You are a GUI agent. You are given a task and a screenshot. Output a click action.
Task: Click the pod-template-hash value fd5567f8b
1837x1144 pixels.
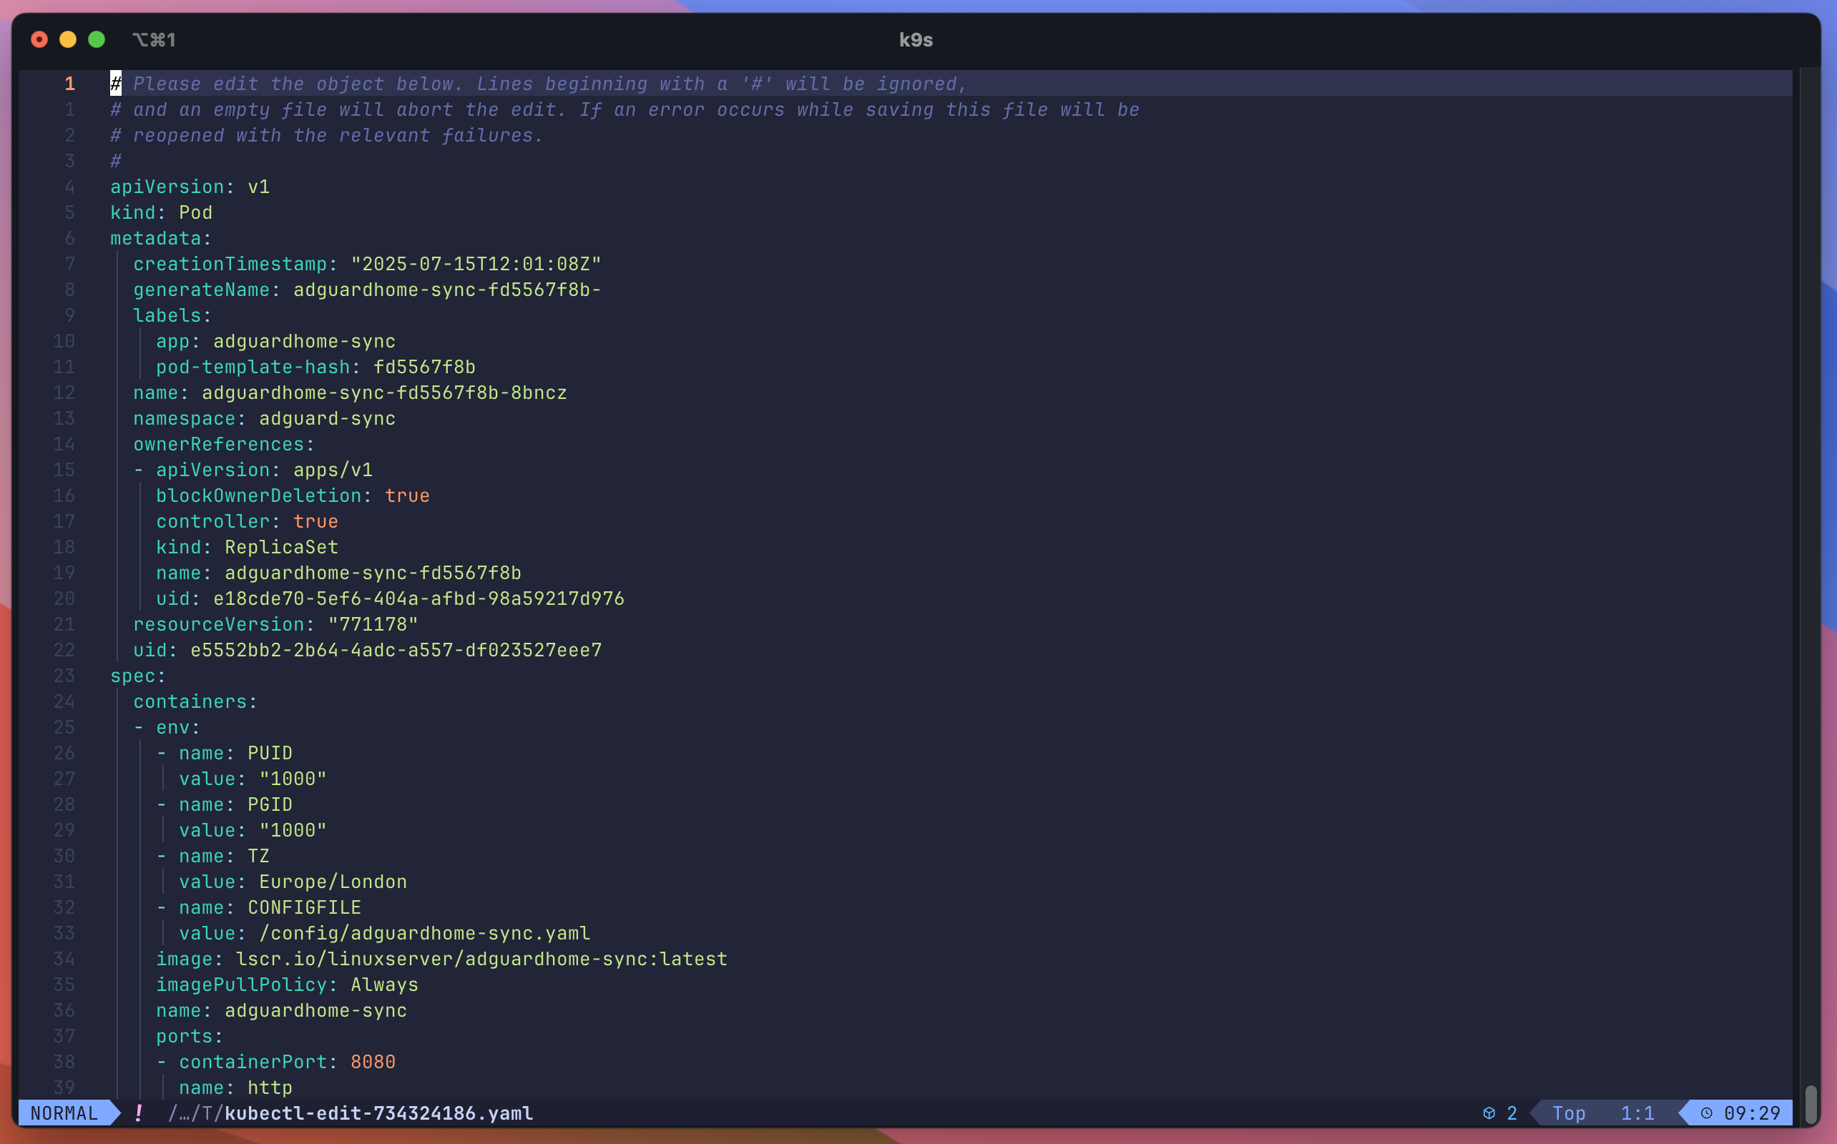click(425, 367)
